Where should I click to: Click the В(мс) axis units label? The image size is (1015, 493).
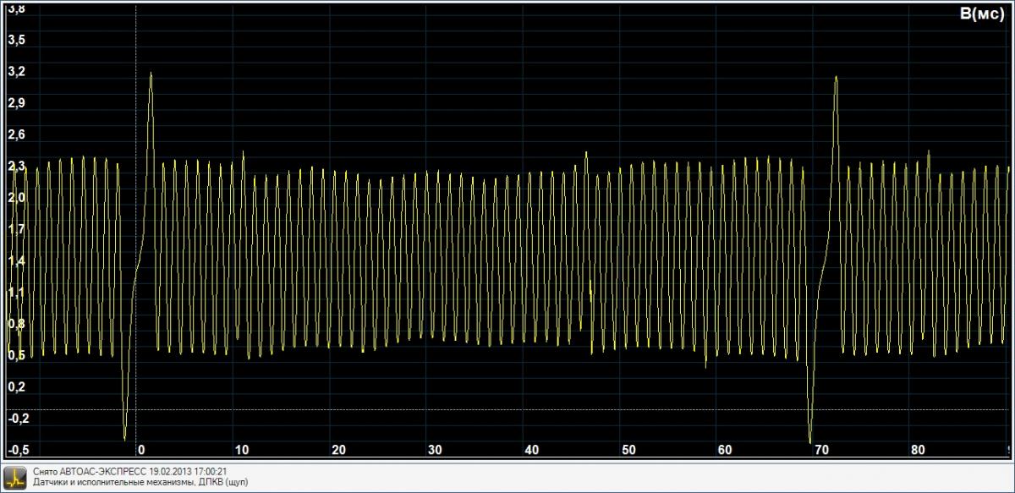(x=981, y=14)
